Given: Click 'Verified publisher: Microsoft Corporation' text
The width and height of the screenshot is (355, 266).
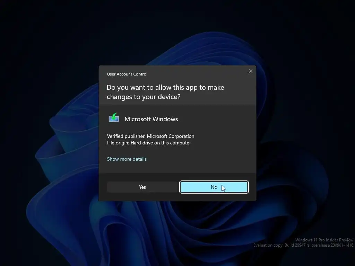Looking at the screenshot, I should (x=150, y=136).
